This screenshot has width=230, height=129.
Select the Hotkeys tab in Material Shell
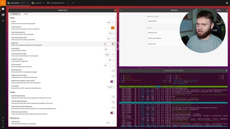coord(26,14)
